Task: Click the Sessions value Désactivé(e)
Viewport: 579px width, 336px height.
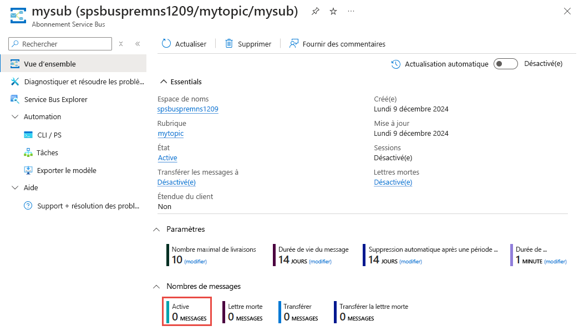Action: tap(393, 157)
